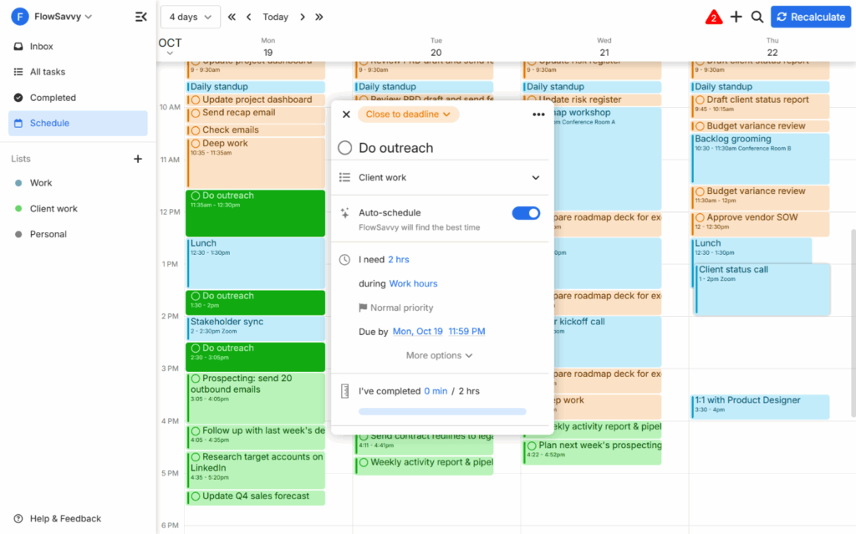Click blue-gray Work list color dot
This screenshot has width=856, height=534.
[18, 183]
